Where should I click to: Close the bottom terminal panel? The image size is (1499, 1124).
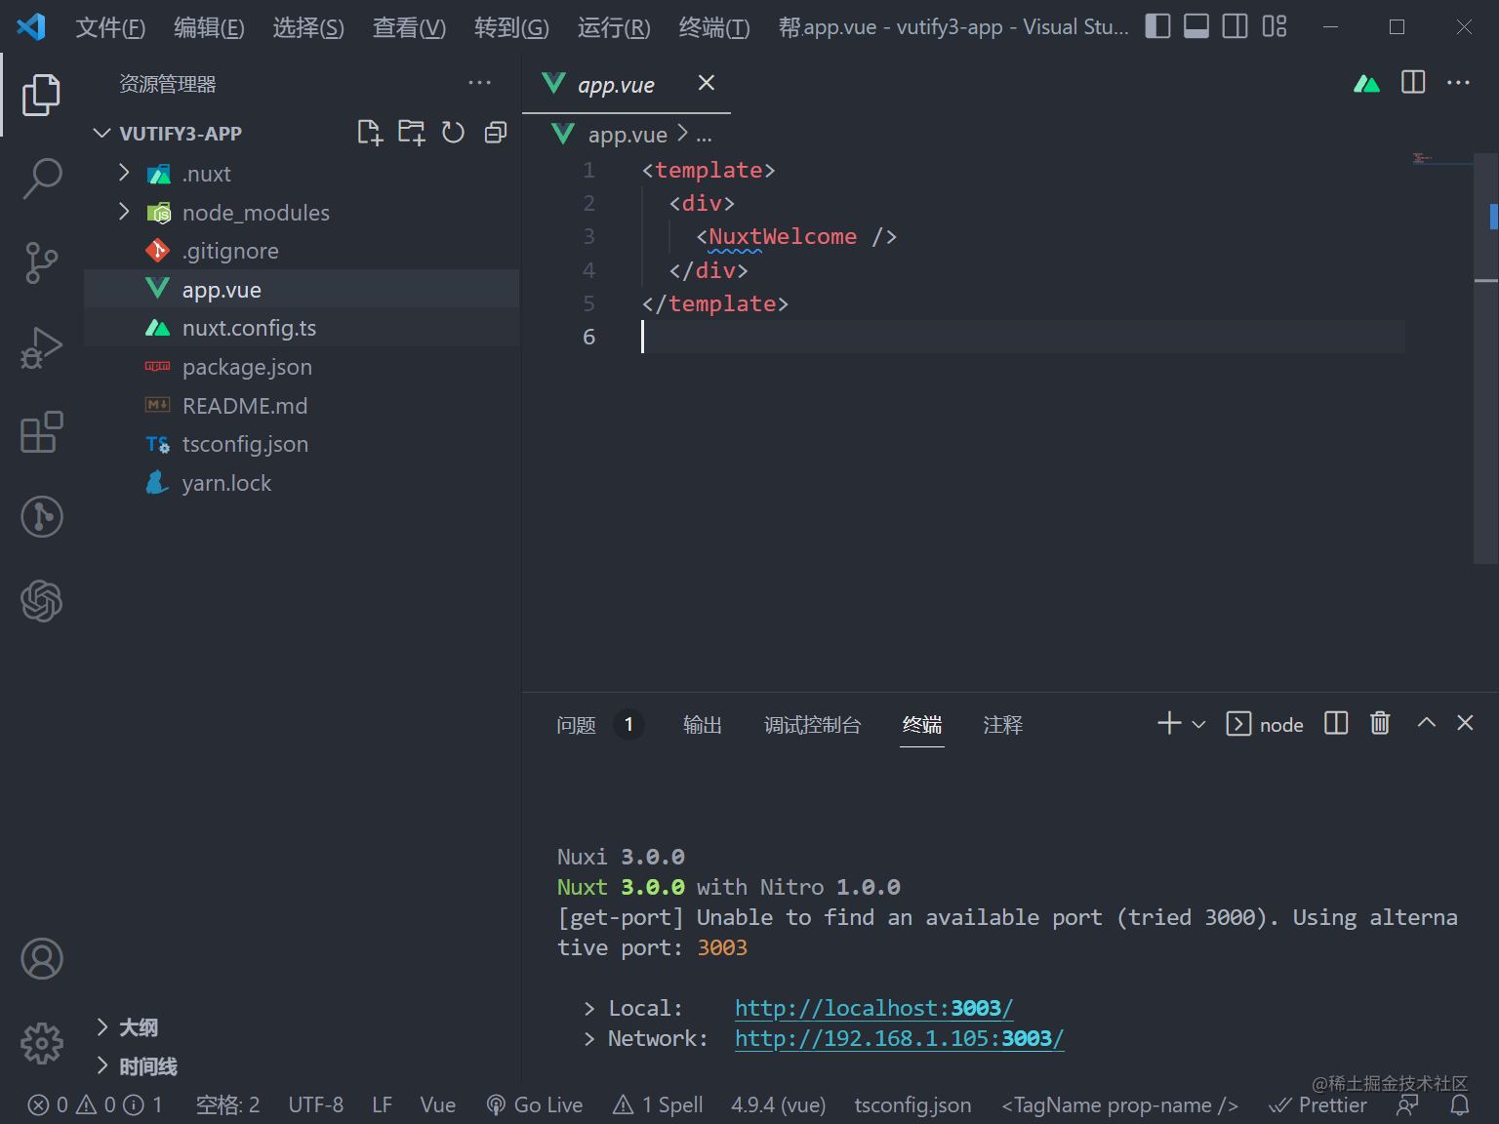click(1465, 723)
